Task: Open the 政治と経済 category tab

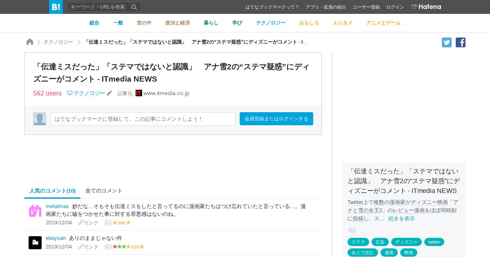Action: pos(178,23)
